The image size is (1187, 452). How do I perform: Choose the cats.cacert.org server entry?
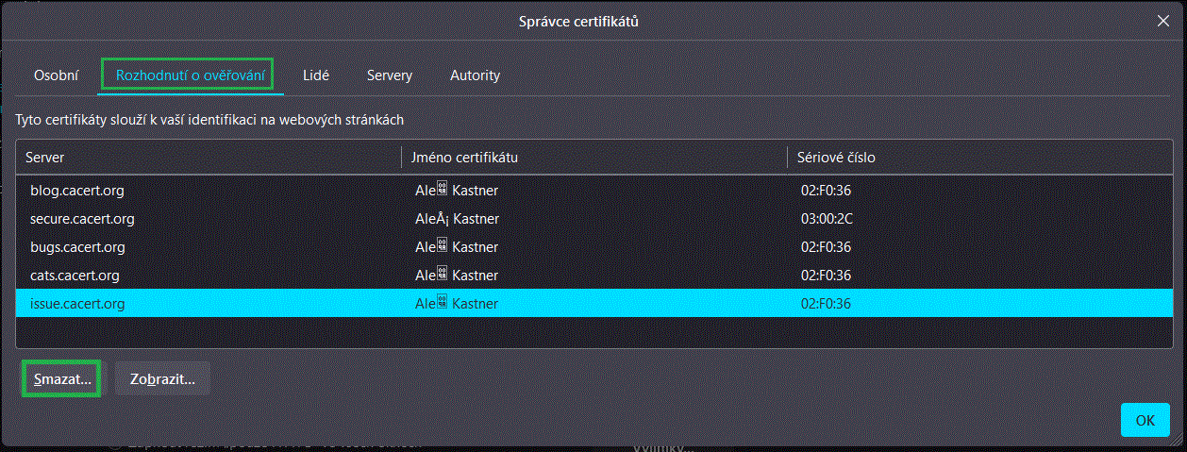click(75, 276)
